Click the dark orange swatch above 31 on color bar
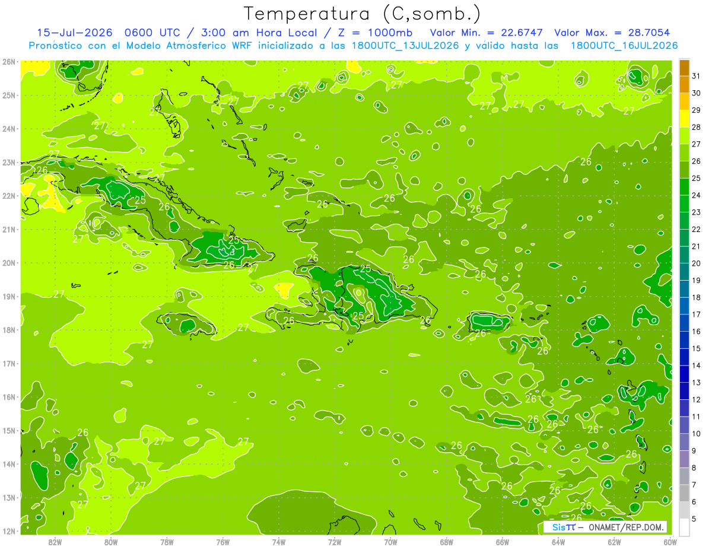The width and height of the screenshot is (712, 550). point(684,68)
